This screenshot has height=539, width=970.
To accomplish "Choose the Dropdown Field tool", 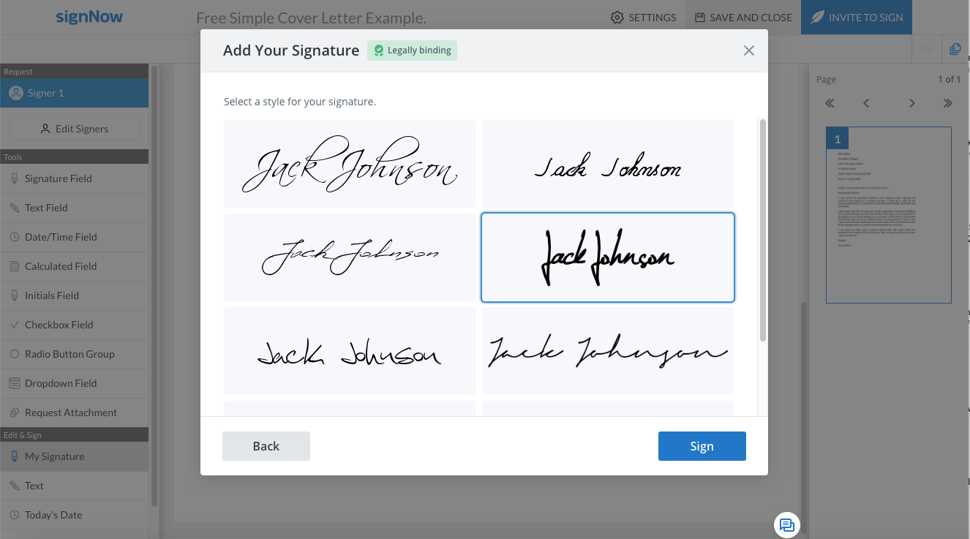I will click(x=74, y=383).
